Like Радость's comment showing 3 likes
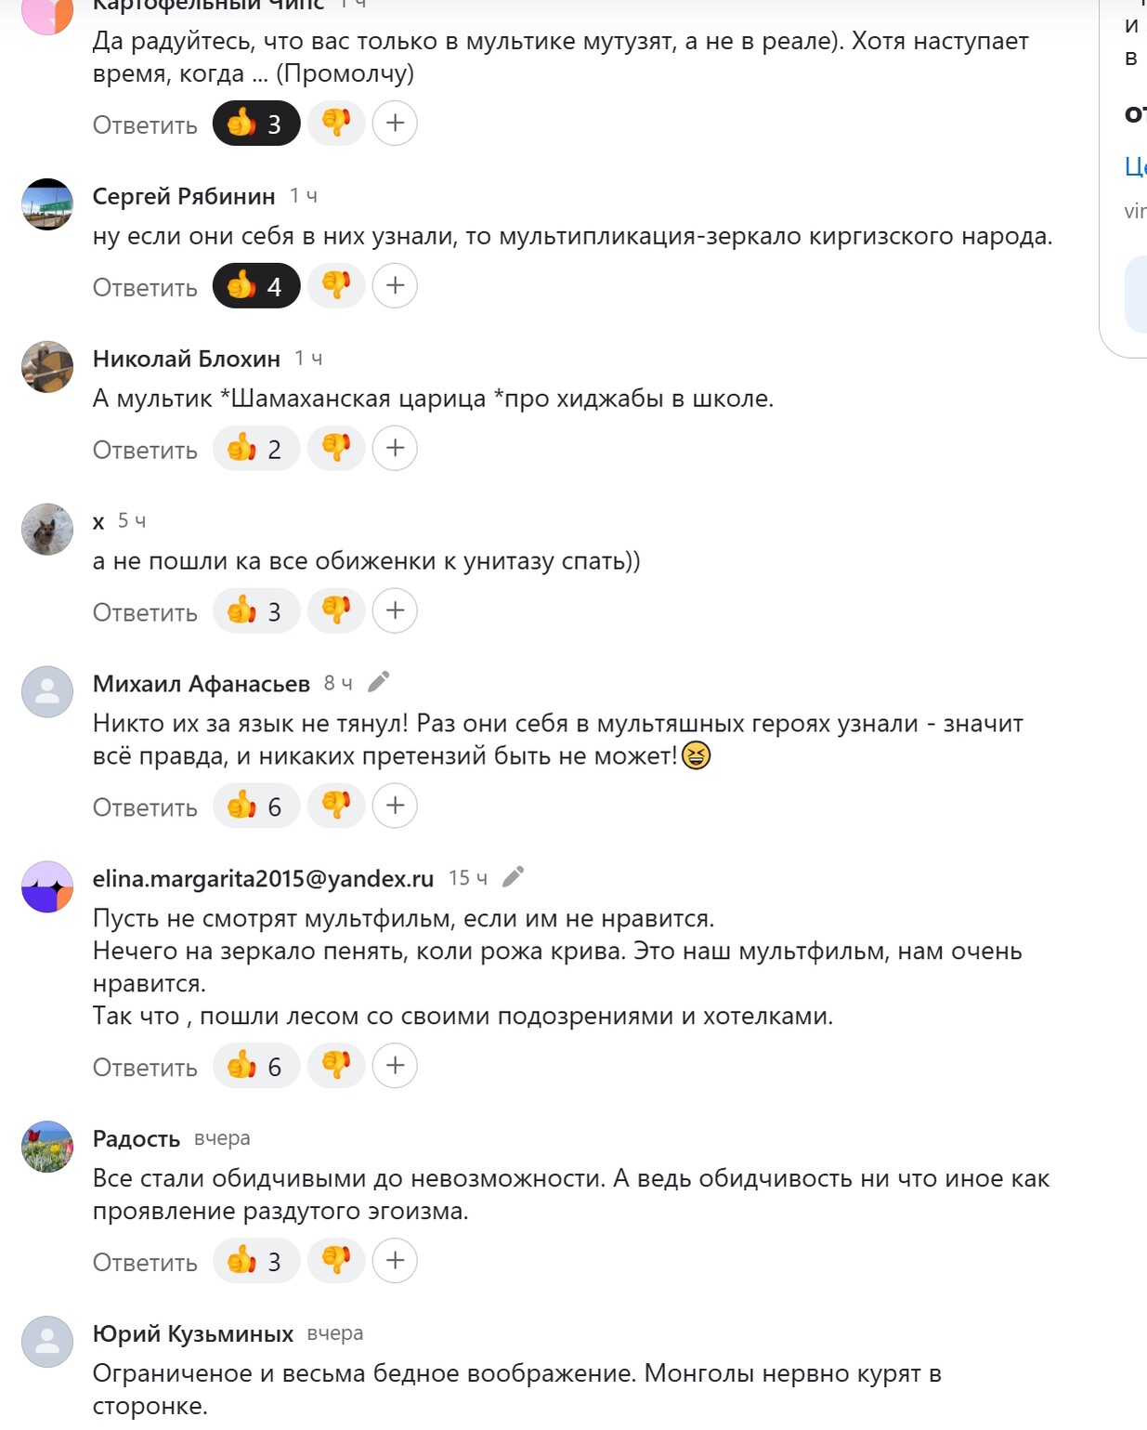This screenshot has height=1430, width=1147. [x=256, y=1261]
